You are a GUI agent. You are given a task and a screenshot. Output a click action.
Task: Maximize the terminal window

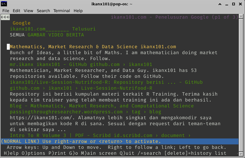pos(233,4)
